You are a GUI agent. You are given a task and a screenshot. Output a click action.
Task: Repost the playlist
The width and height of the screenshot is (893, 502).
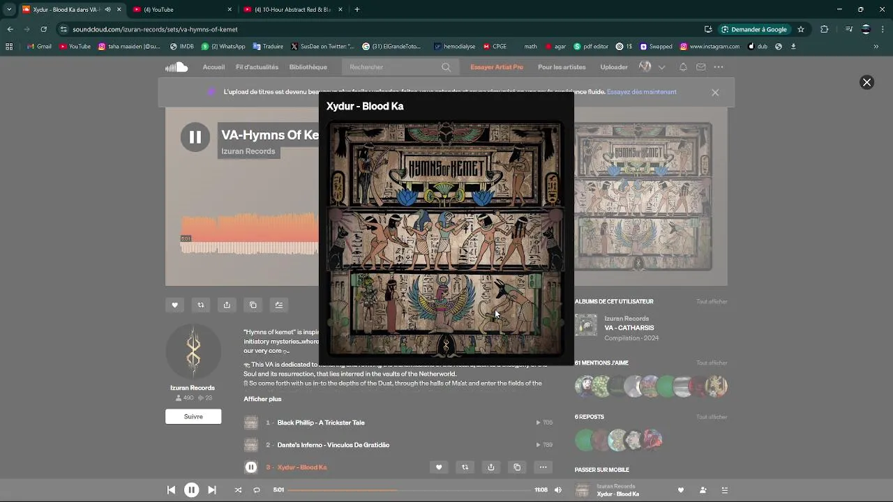[x=201, y=305]
